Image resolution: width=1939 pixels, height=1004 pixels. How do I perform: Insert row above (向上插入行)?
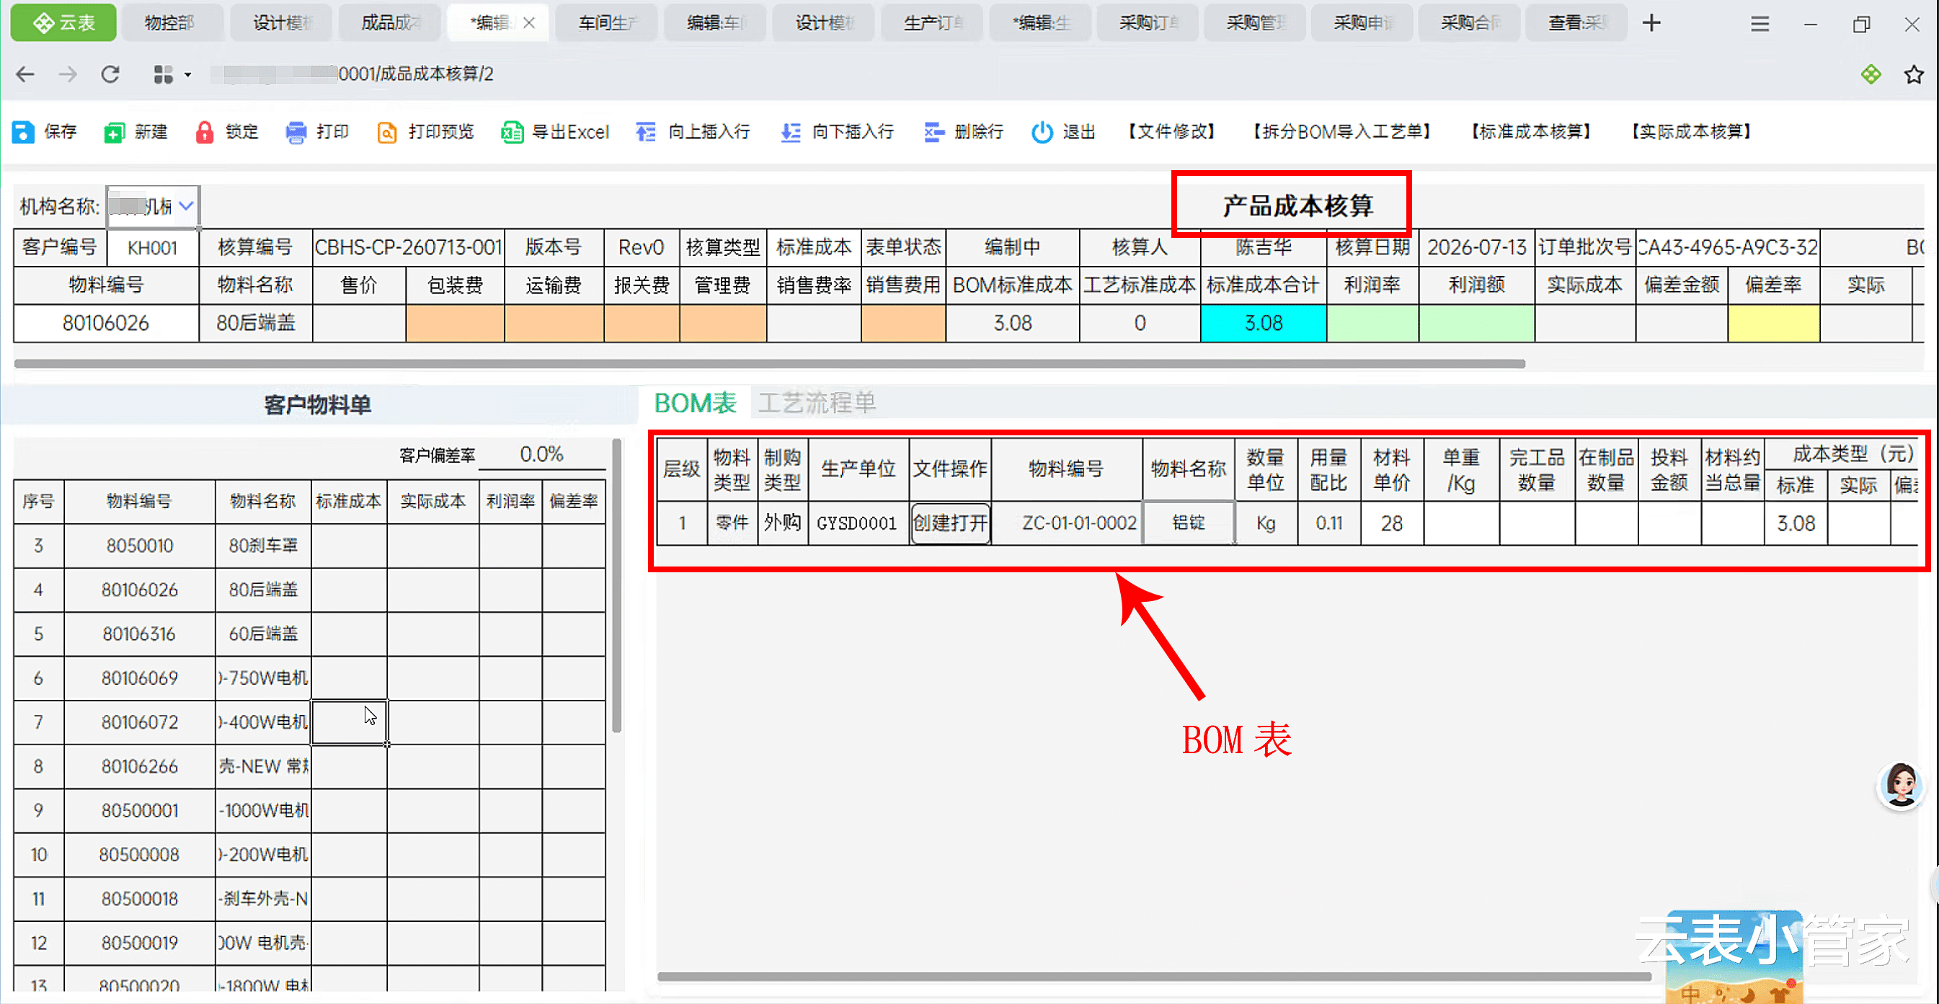[x=693, y=132]
